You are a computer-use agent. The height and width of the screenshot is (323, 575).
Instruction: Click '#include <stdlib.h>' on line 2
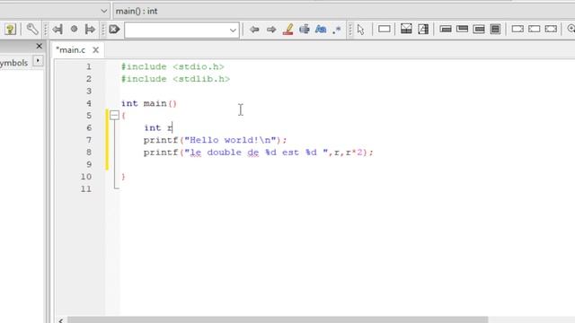click(x=176, y=79)
